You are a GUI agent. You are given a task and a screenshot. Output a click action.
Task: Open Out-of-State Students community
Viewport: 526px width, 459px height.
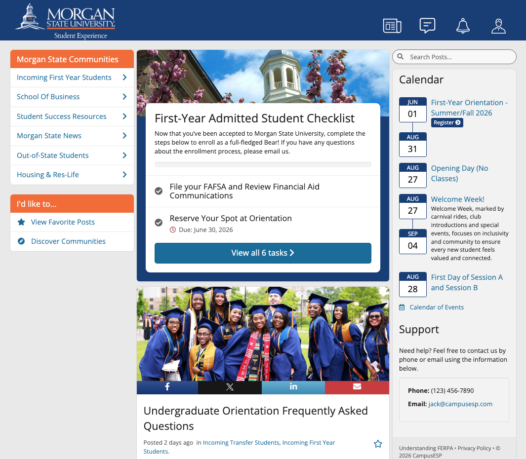pyautogui.click(x=53, y=155)
